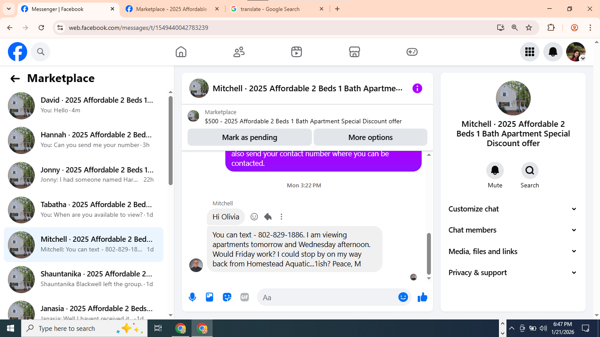Expand Customize chat section
The image size is (600, 337).
pos(512,209)
